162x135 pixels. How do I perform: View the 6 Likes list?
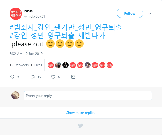pos(37,65)
